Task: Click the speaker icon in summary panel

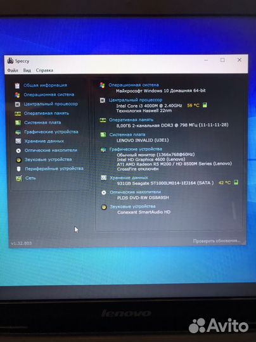Action: click(104, 207)
